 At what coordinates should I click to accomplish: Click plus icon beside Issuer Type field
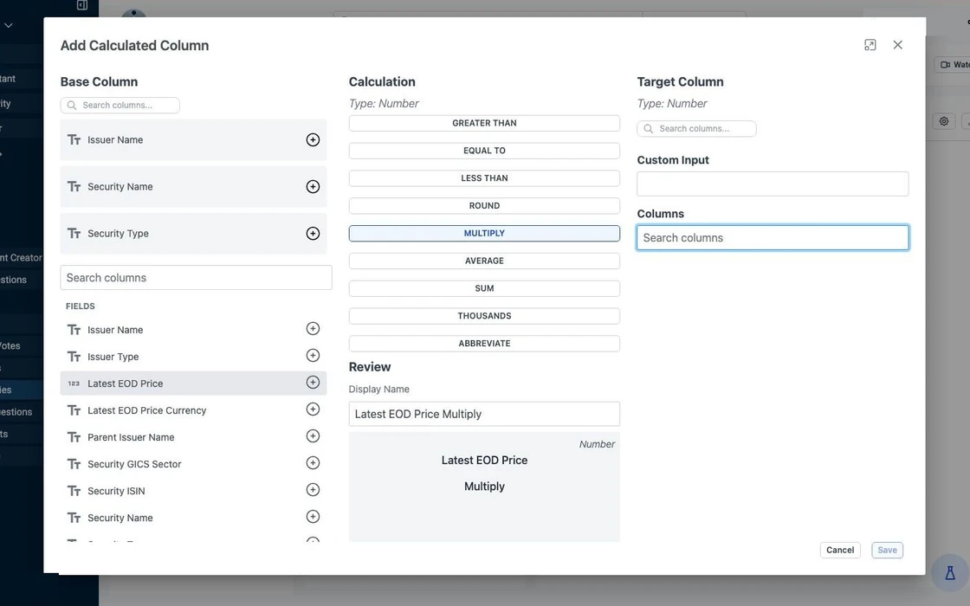pos(313,356)
